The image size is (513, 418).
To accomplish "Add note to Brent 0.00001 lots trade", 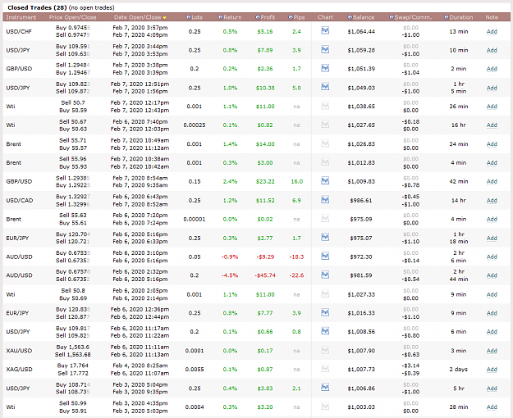I will pos(492,219).
